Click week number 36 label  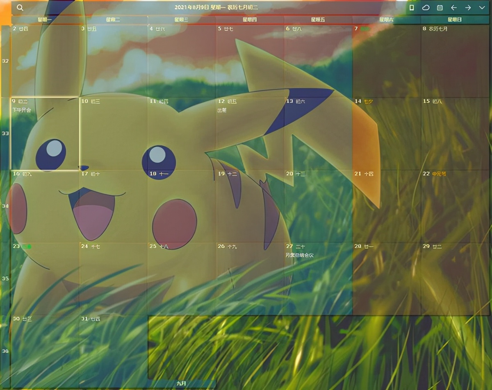pyautogui.click(x=6, y=351)
